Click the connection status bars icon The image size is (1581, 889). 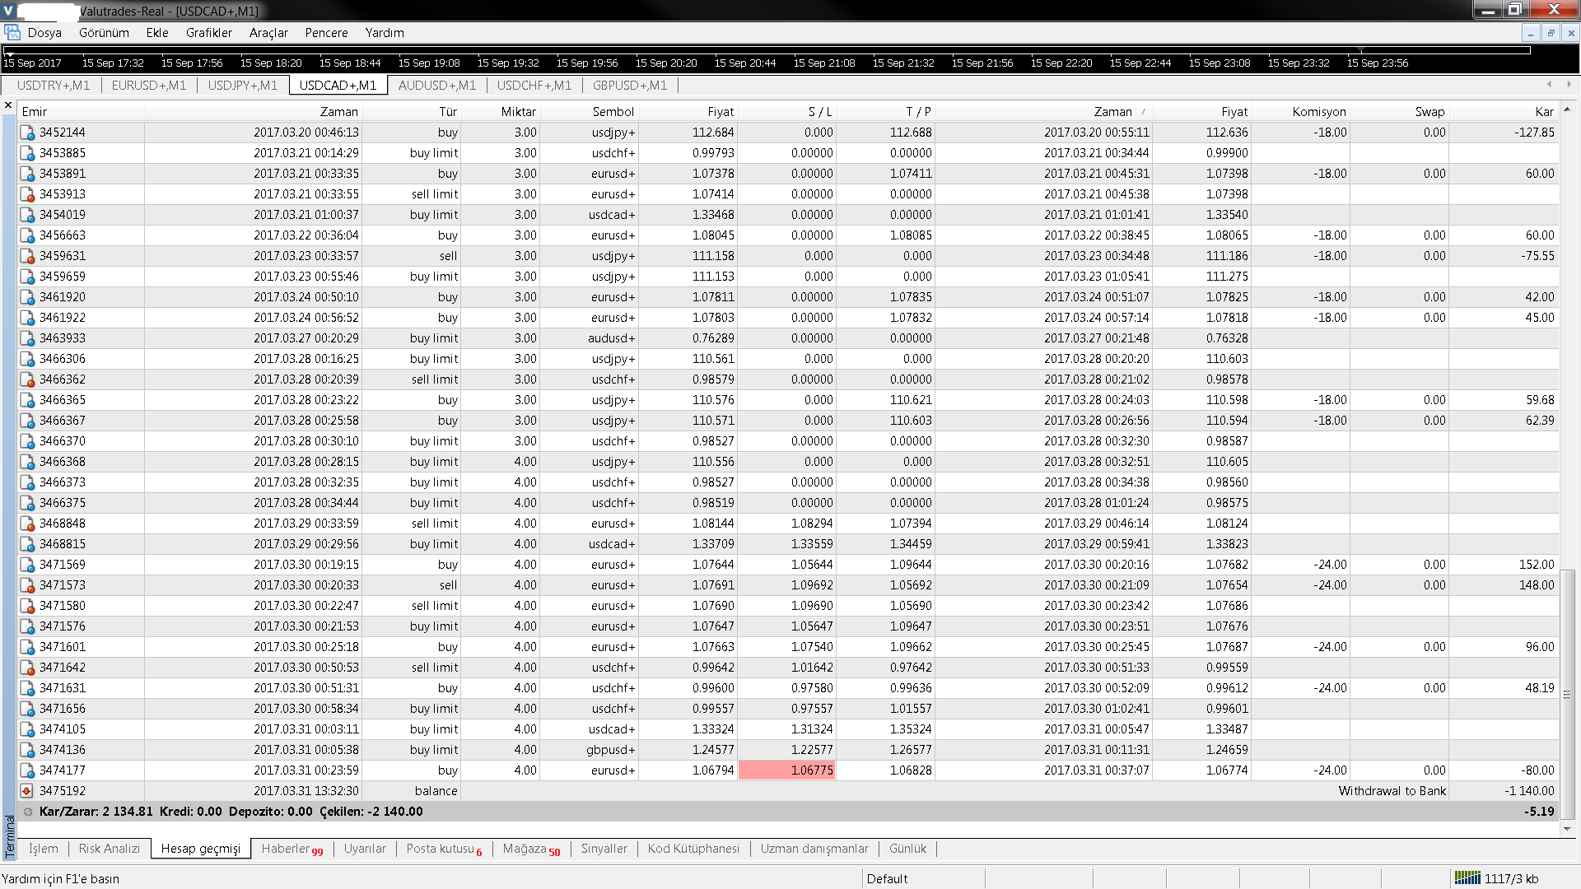coord(1467,877)
